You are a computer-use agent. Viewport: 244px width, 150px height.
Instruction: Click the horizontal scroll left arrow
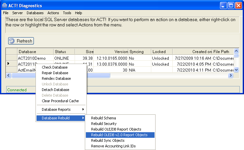coord(9,75)
